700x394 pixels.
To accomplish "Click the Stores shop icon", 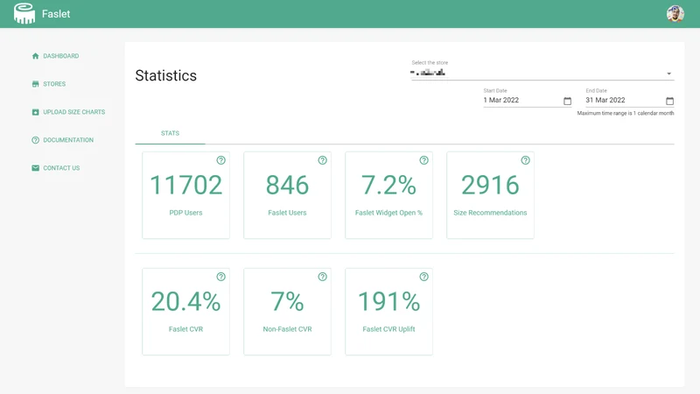I will pyautogui.click(x=35, y=84).
